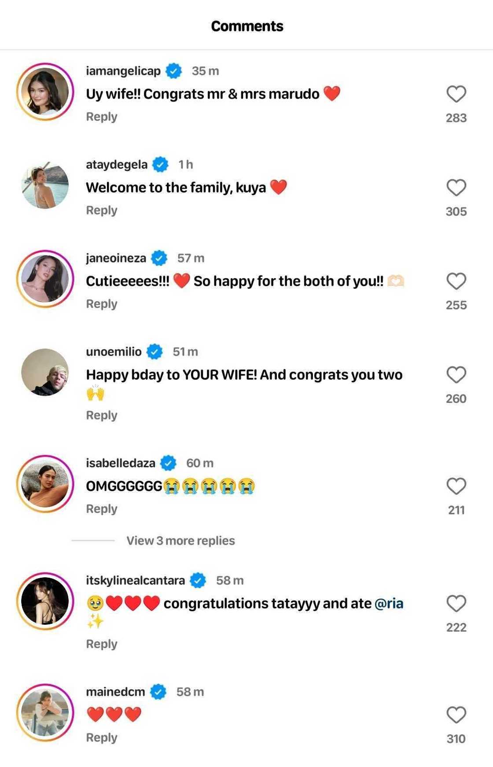Screen dimensions: 493x767
Task: Tap unoemilio's profile picture
Action: point(45,372)
